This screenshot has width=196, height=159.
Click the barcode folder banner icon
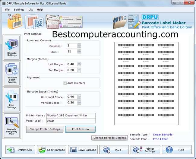coord(119,22)
